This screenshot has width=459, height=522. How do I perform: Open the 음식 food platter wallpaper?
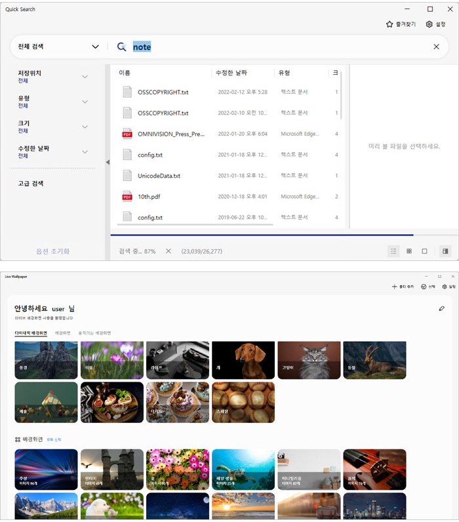coord(112,403)
